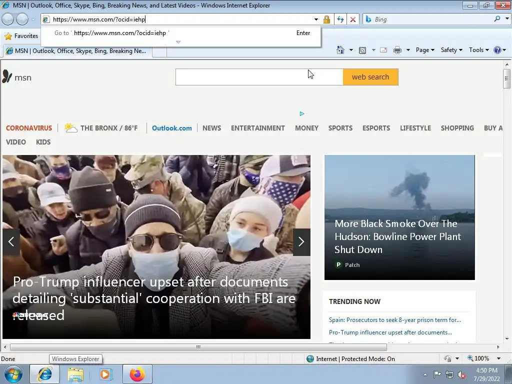Click the Stop loading red X icon
Screen dimensions: 512x384
pyautogui.click(x=353, y=19)
